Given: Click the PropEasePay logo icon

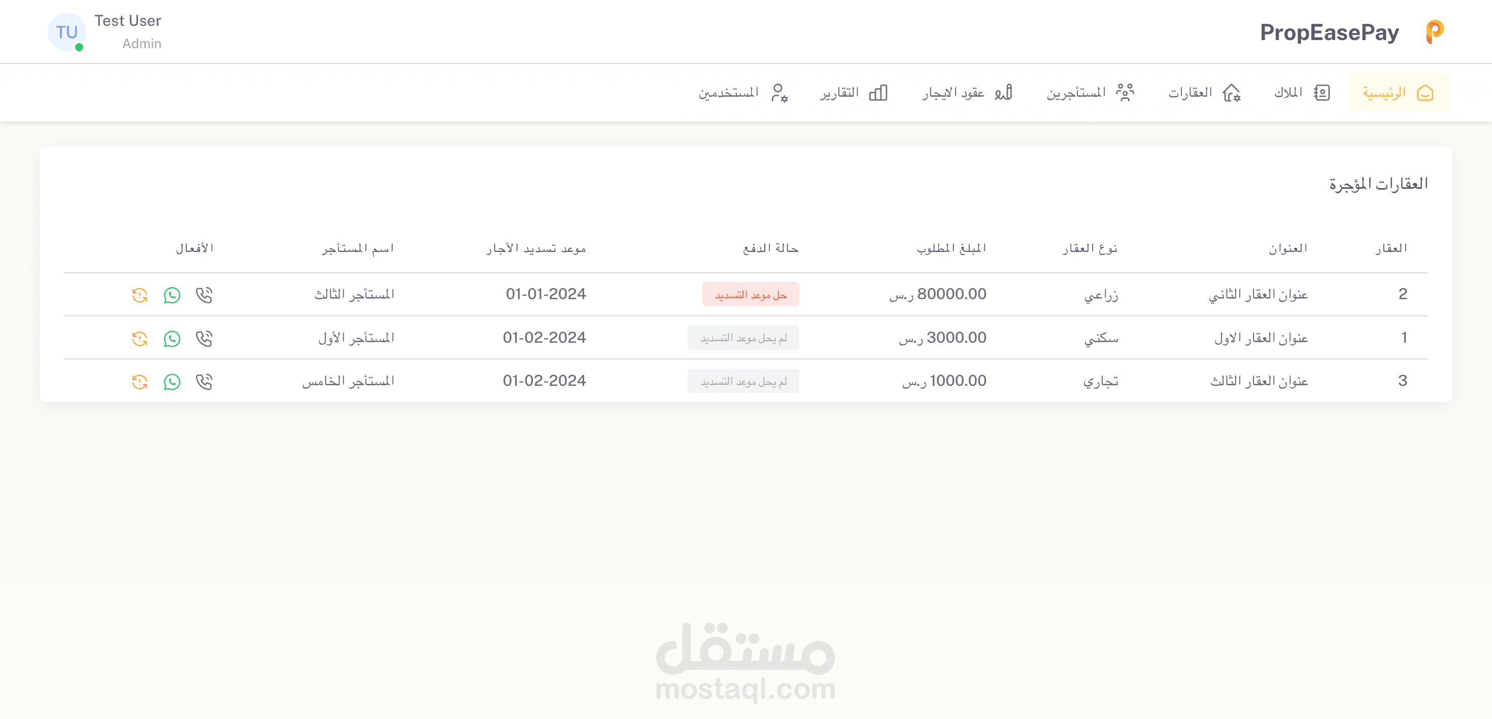Looking at the screenshot, I should tap(1434, 32).
